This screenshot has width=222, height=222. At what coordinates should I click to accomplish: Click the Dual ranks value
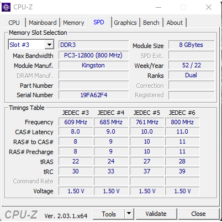click(x=192, y=75)
